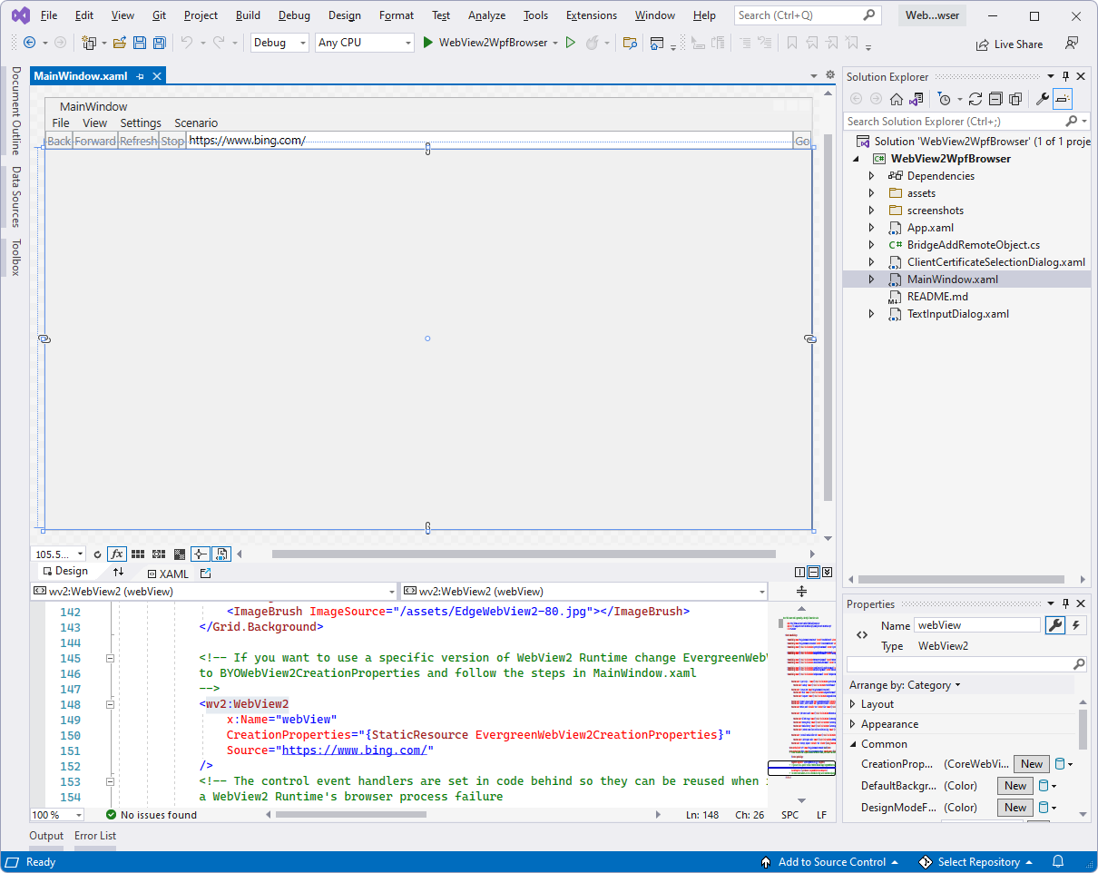The width and height of the screenshot is (1098, 873).
Task: Refresh the Solution Explorer view
Action: click(x=974, y=99)
